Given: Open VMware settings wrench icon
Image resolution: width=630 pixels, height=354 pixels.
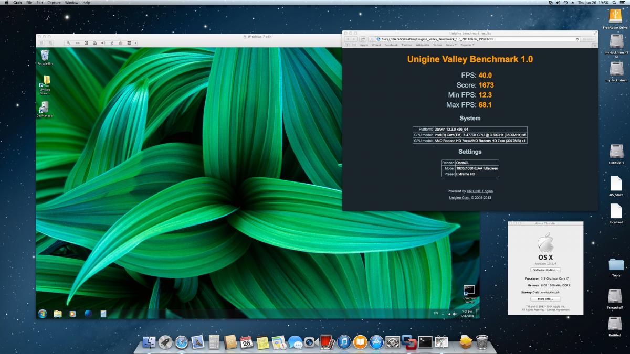Looking at the screenshot, I should 69,42.
